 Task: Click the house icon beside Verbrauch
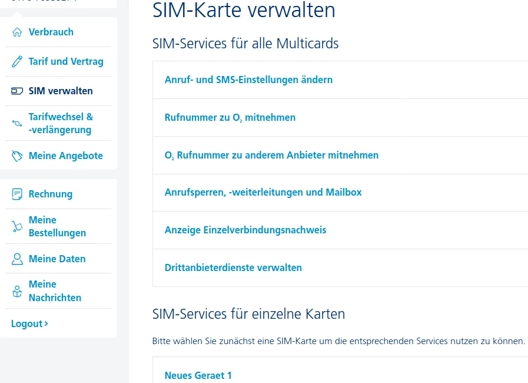17,32
